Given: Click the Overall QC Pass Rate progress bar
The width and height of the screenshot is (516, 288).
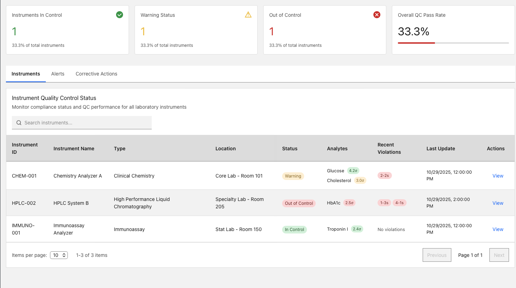Looking at the screenshot, I should pos(453,43).
